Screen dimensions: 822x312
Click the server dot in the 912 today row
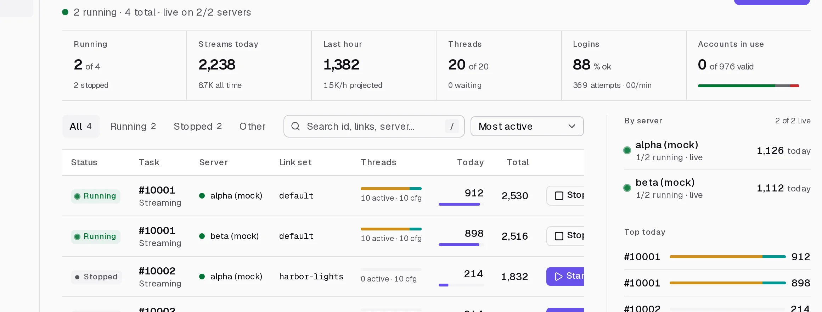point(202,196)
